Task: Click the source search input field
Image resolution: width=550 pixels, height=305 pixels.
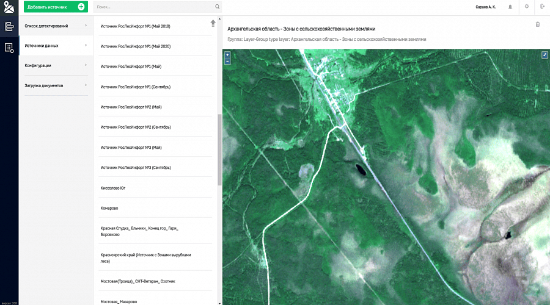Action: (153, 7)
